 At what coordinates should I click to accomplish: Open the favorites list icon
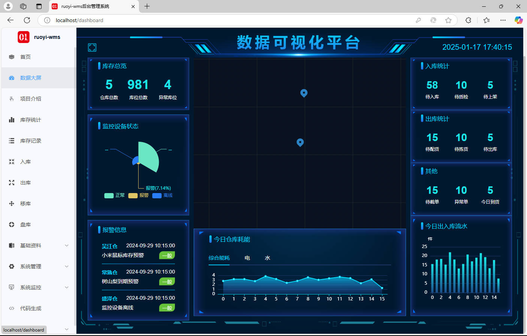click(x=487, y=20)
